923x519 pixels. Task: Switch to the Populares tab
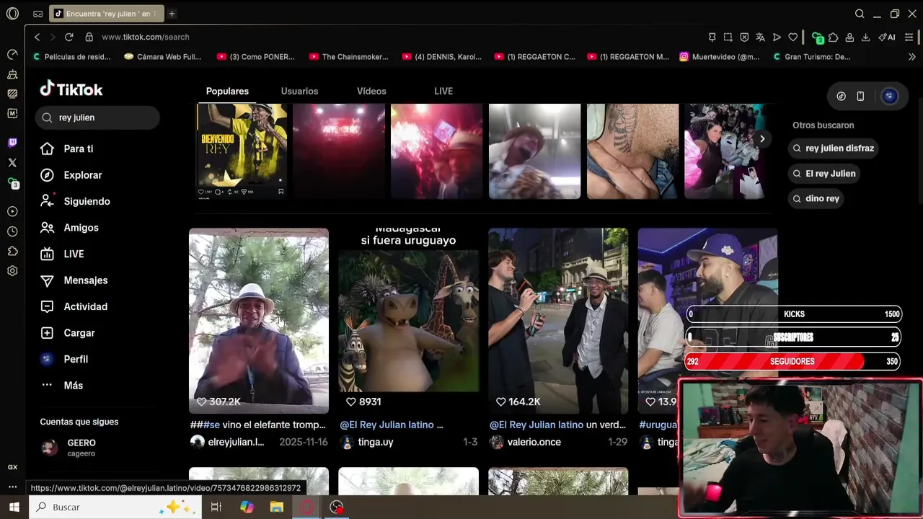click(x=227, y=91)
